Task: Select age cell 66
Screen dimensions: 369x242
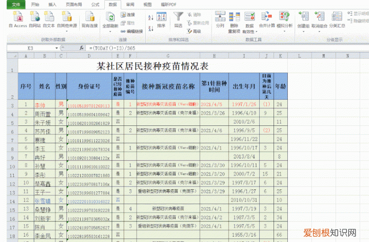Action: (280, 235)
